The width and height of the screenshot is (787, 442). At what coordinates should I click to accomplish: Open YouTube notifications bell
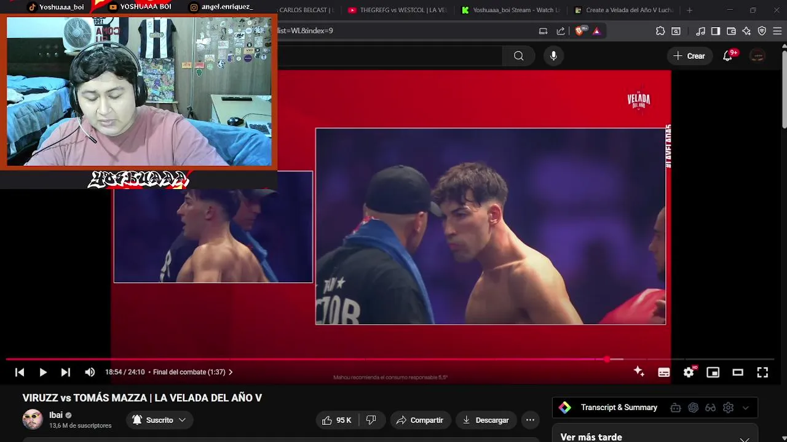tap(728, 56)
